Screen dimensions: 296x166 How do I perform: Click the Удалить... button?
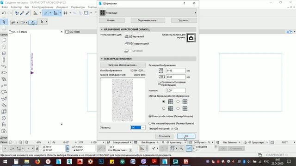point(184,20)
